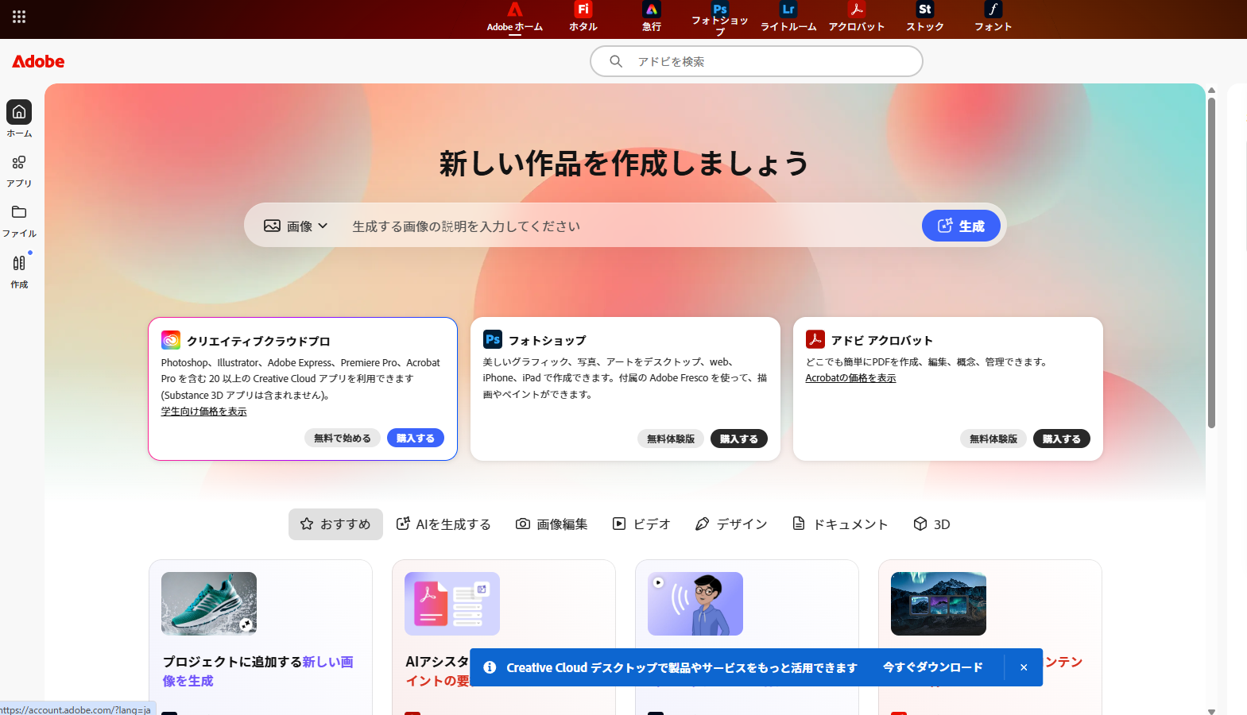Screen dimensions: 1247x715
Task: Open アプリ in the left sidebar
Action: pos(19,170)
